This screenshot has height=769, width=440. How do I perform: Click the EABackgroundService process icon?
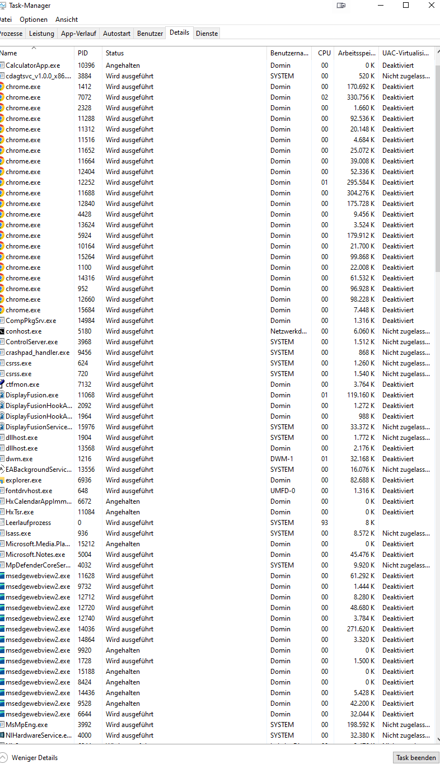coord(2,470)
